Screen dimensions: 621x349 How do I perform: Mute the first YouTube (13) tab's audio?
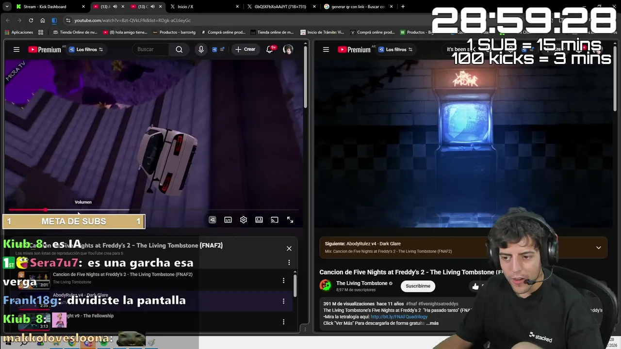[115, 7]
